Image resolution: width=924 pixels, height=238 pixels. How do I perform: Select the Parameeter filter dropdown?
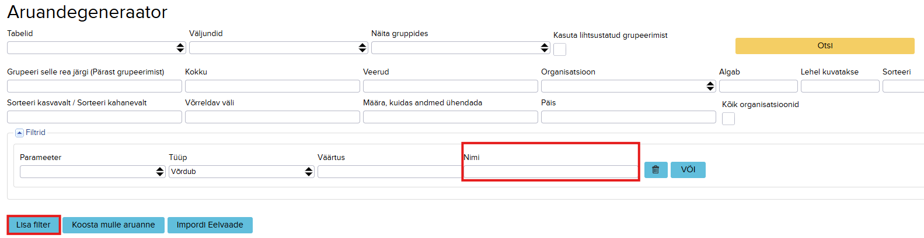pyautogui.click(x=93, y=172)
